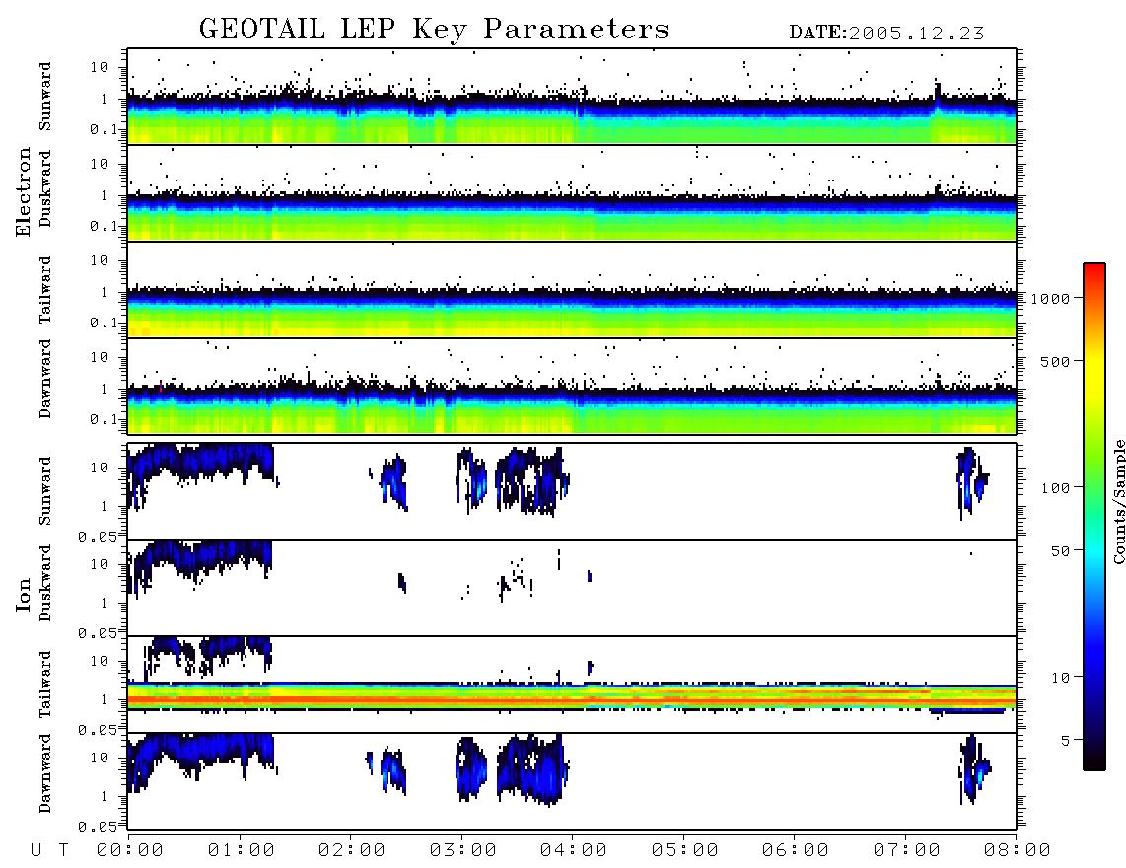Click the "50" colorbar tick label
1126x868 pixels.
(x=1060, y=551)
